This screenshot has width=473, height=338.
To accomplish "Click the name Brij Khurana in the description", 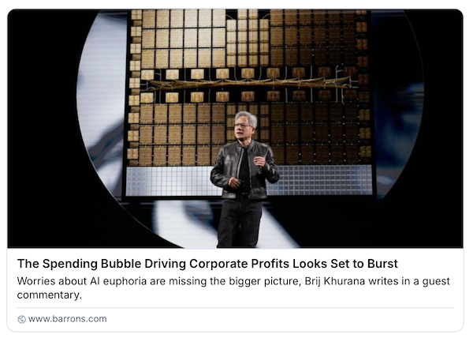I will click(335, 281).
